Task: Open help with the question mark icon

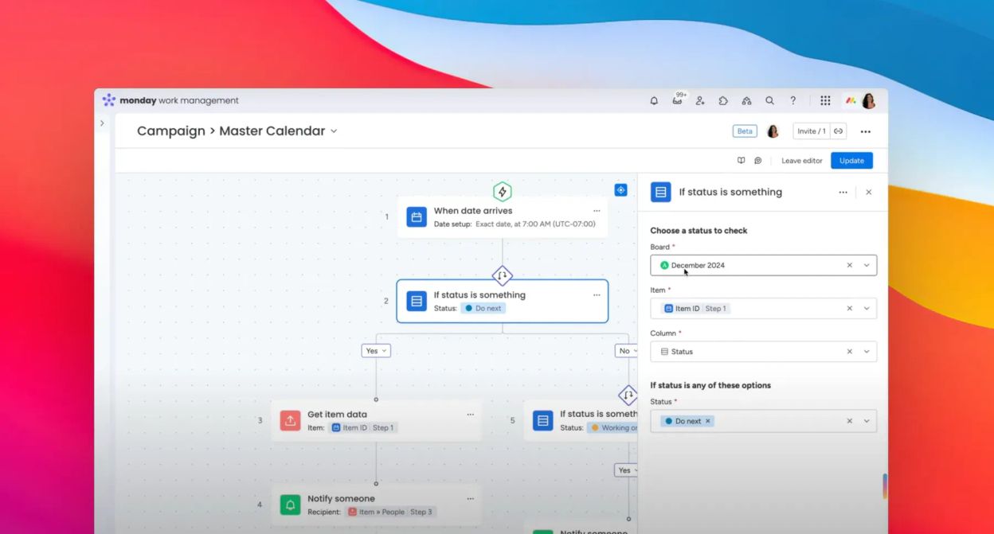Action: coord(792,100)
